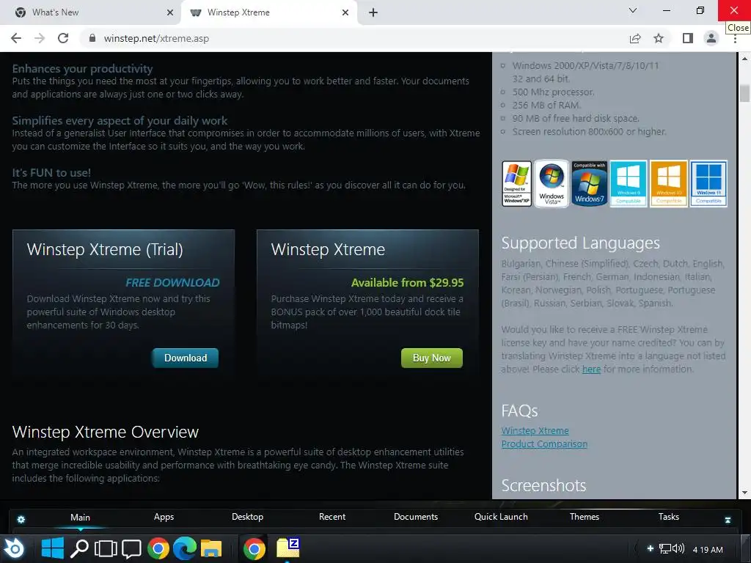Click the 'Supported Languages' heading
This screenshot has width=751, height=563.
581,243
